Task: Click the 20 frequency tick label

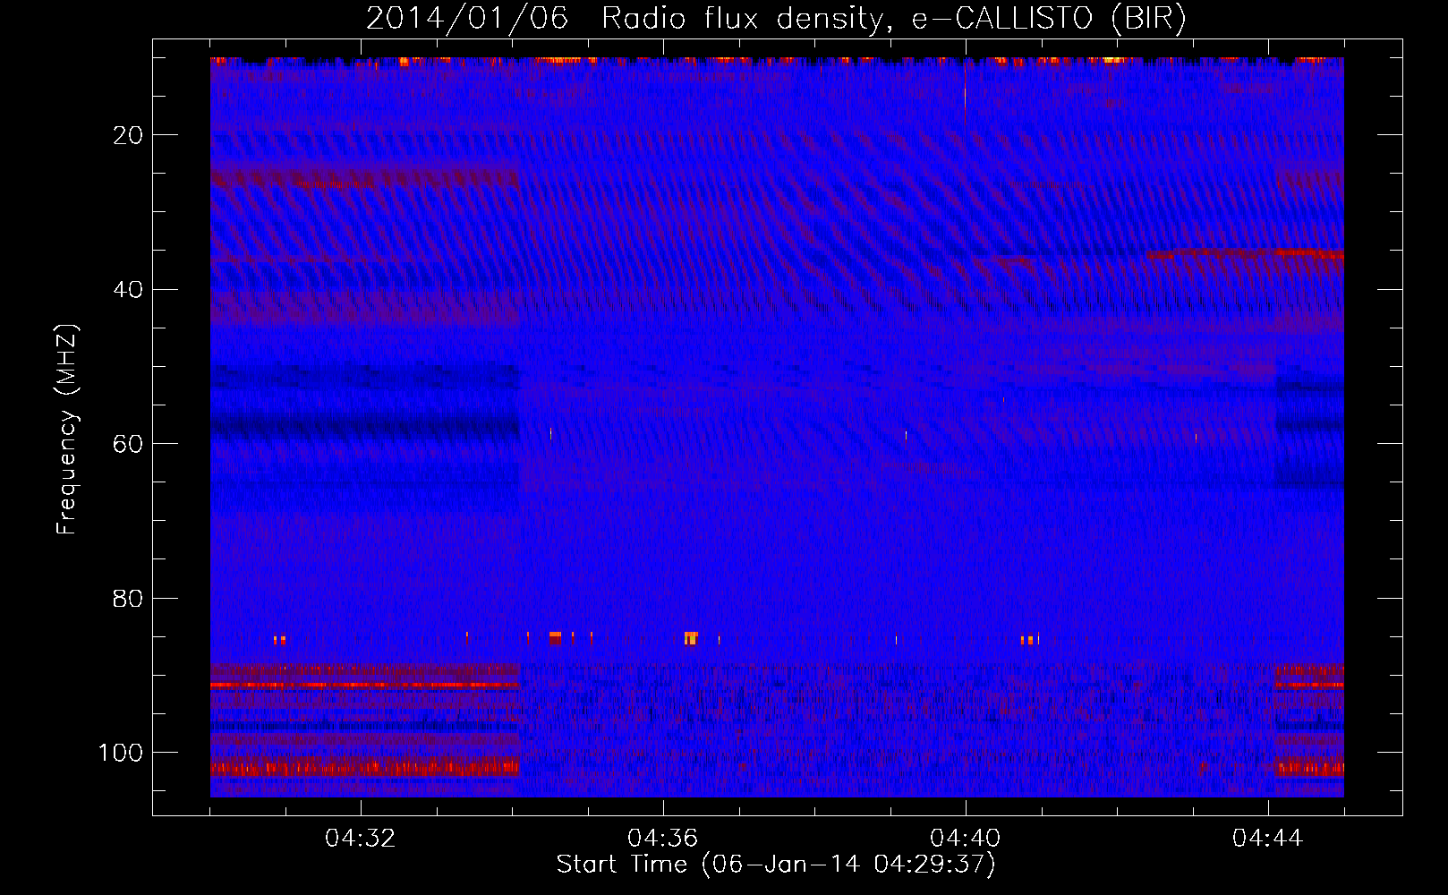Action: [129, 135]
